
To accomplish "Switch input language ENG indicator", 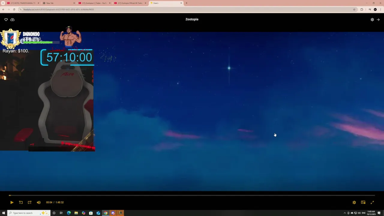I will coord(364,213).
